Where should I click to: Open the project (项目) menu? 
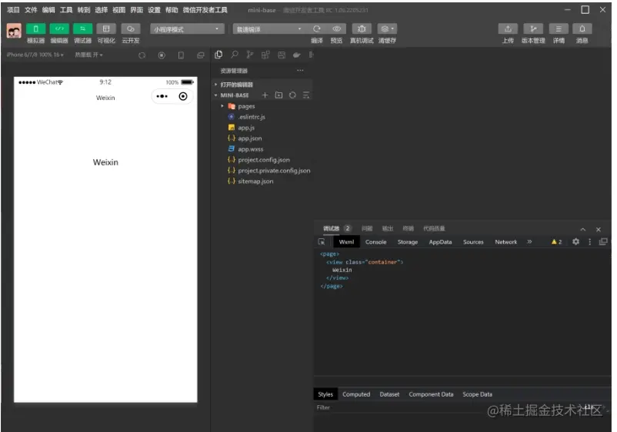coord(13,10)
